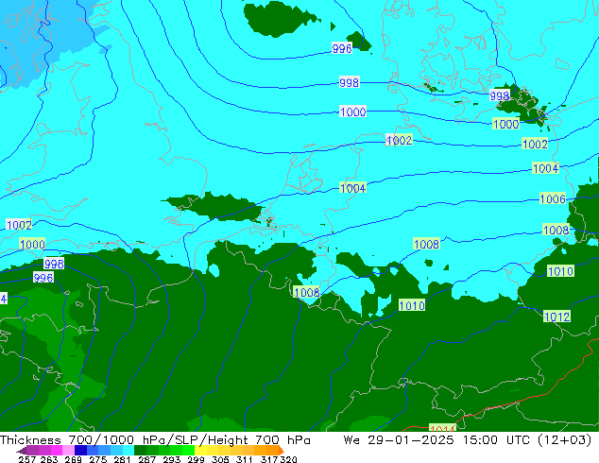599x463 pixels.
Task: Pick the dark green legend swatch
Action: click(140, 451)
